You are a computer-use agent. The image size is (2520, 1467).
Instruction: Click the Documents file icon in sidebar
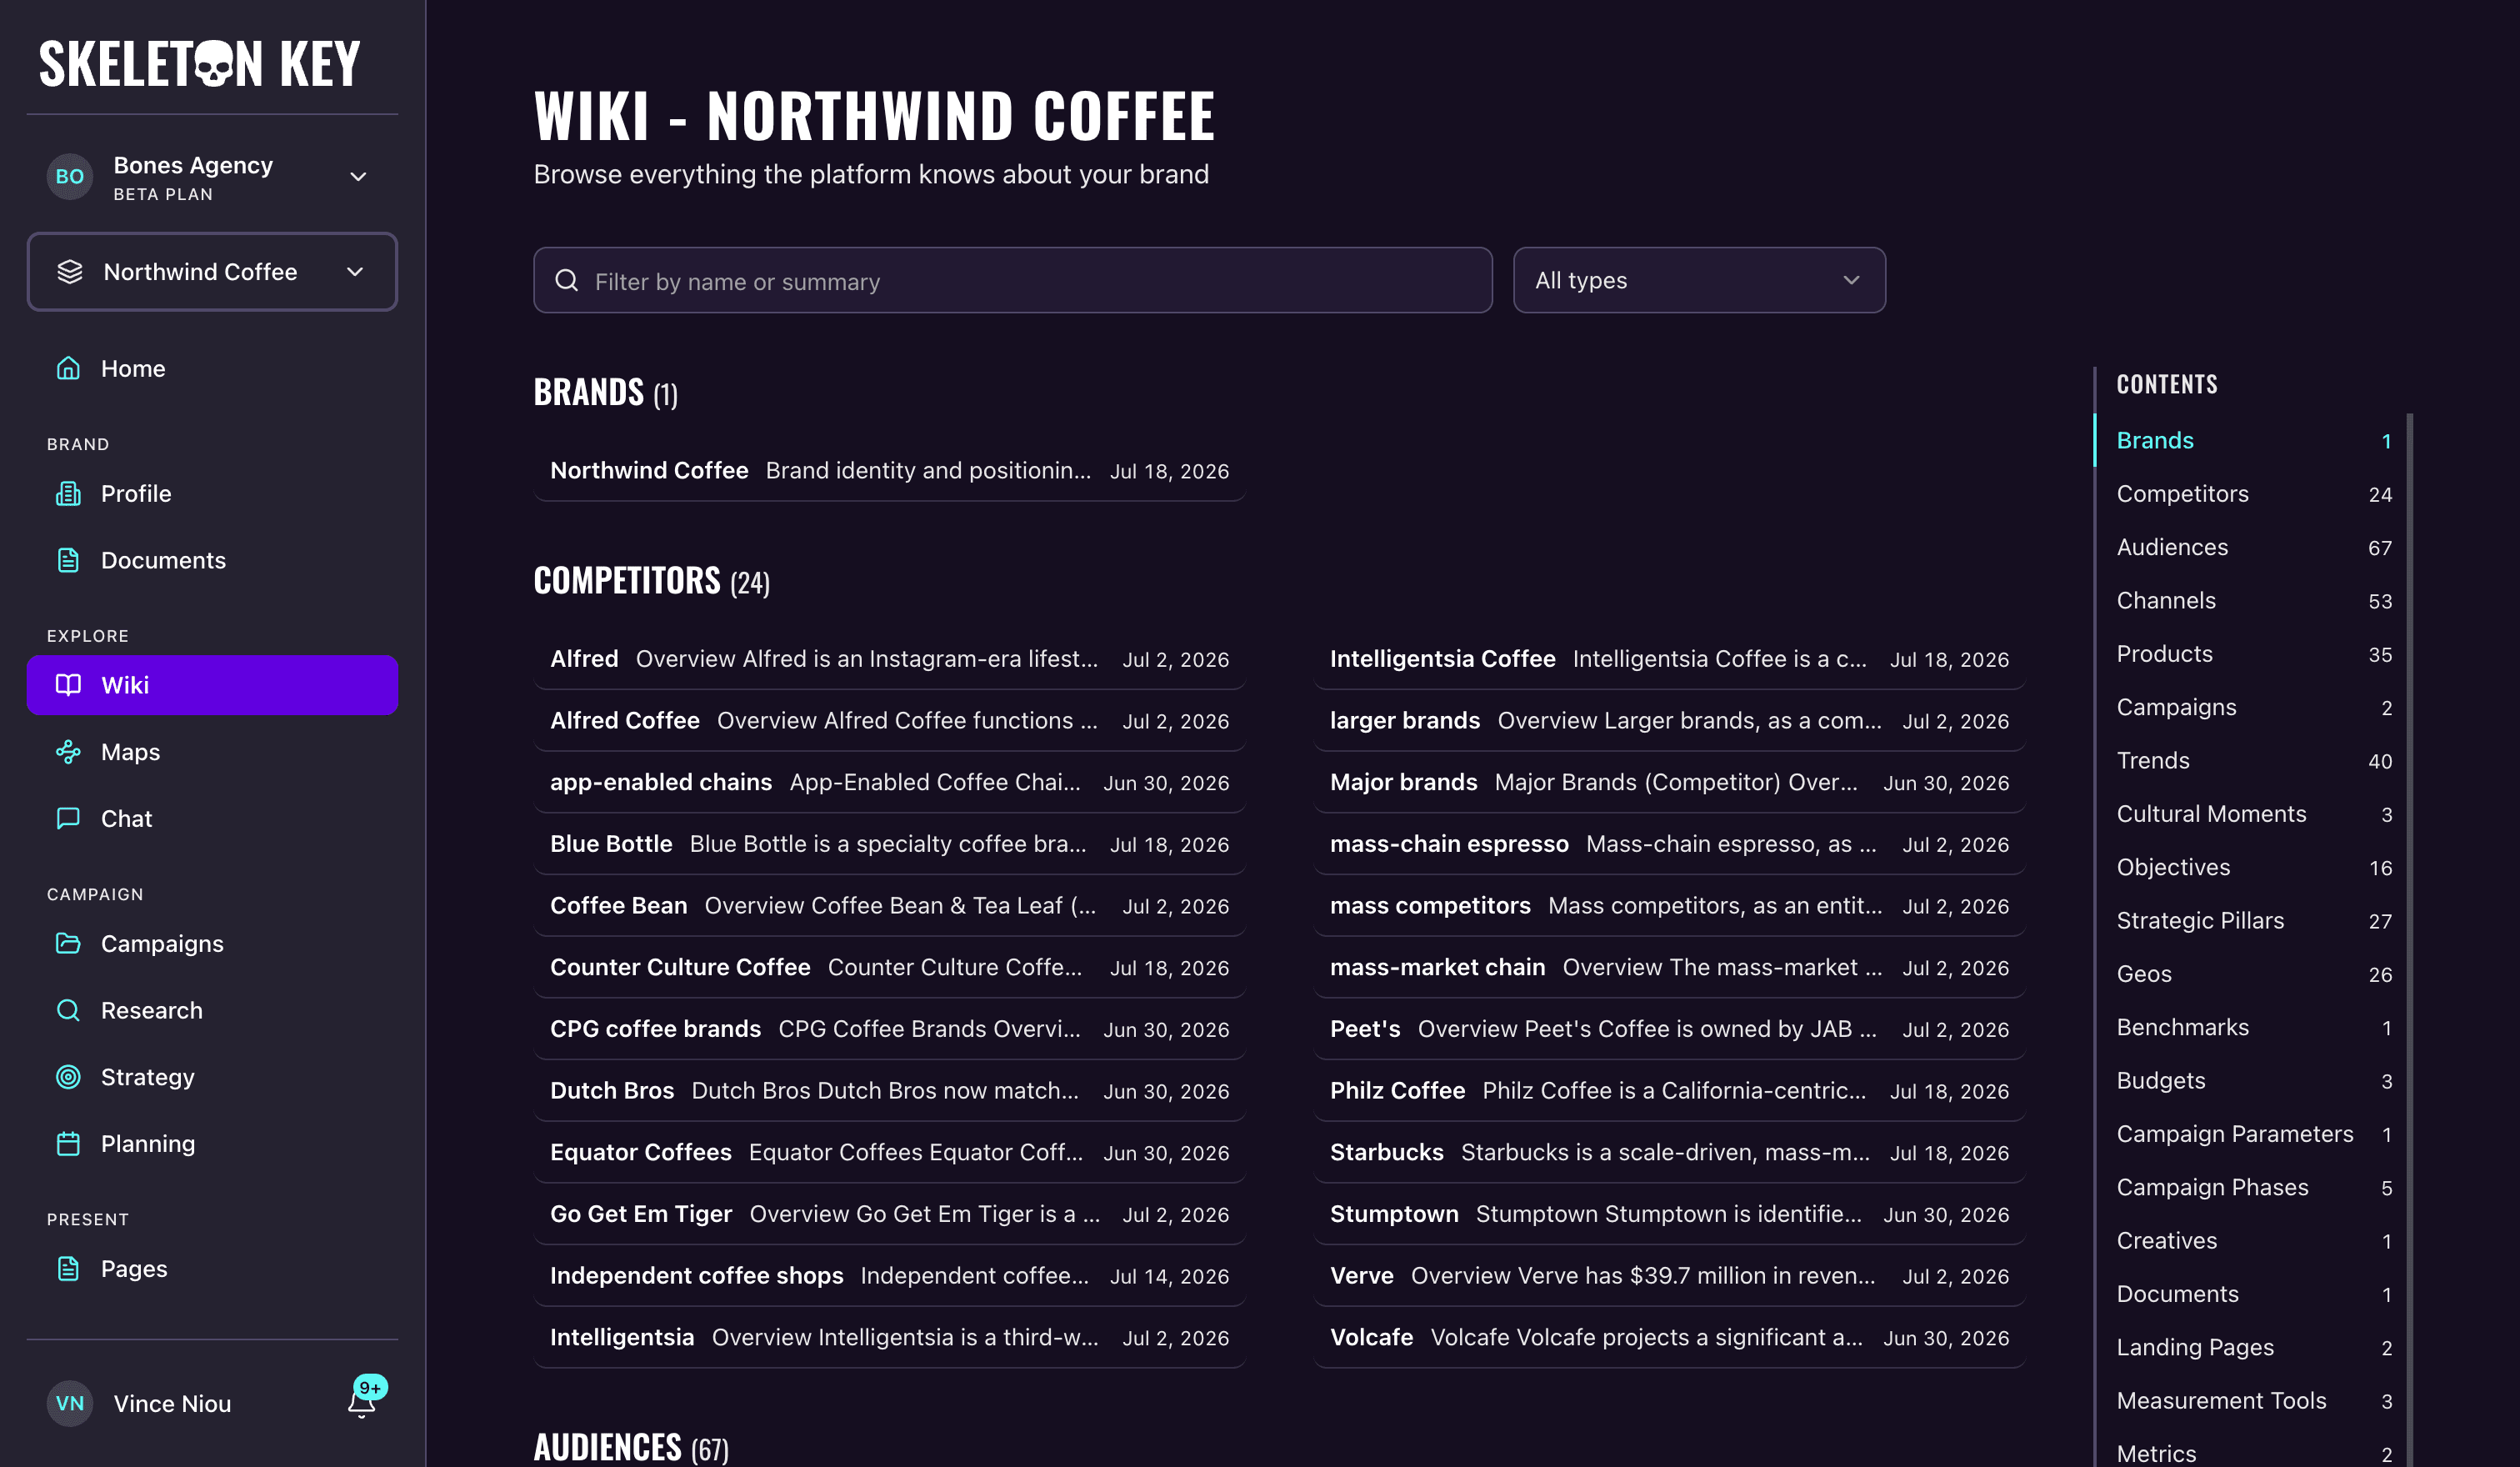click(68, 560)
